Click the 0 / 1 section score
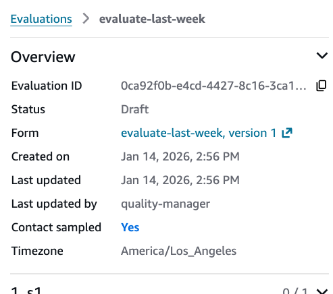 tap(295, 291)
